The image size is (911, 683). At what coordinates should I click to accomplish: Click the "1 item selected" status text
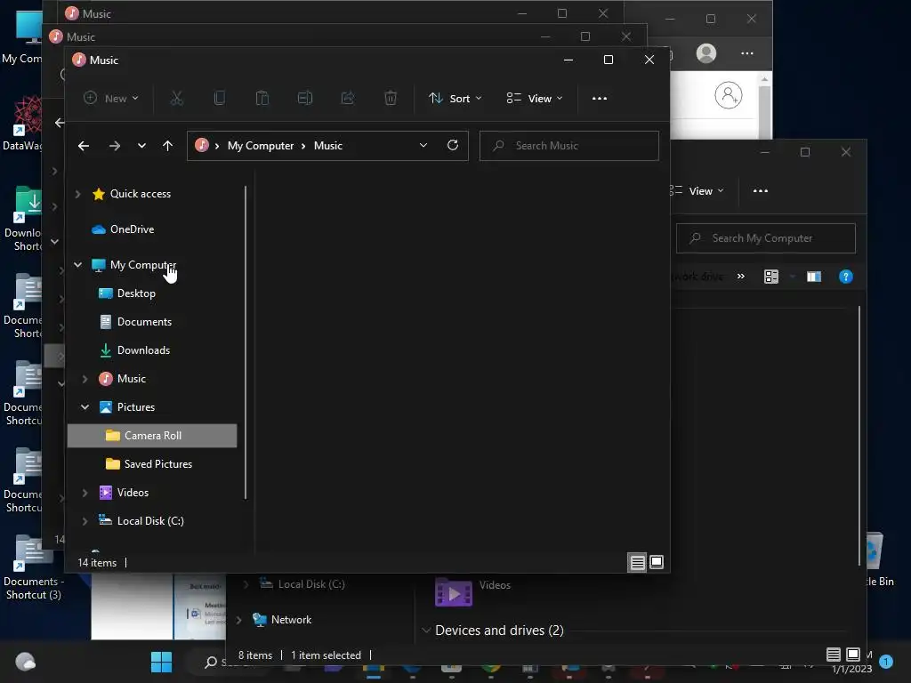[x=326, y=655]
